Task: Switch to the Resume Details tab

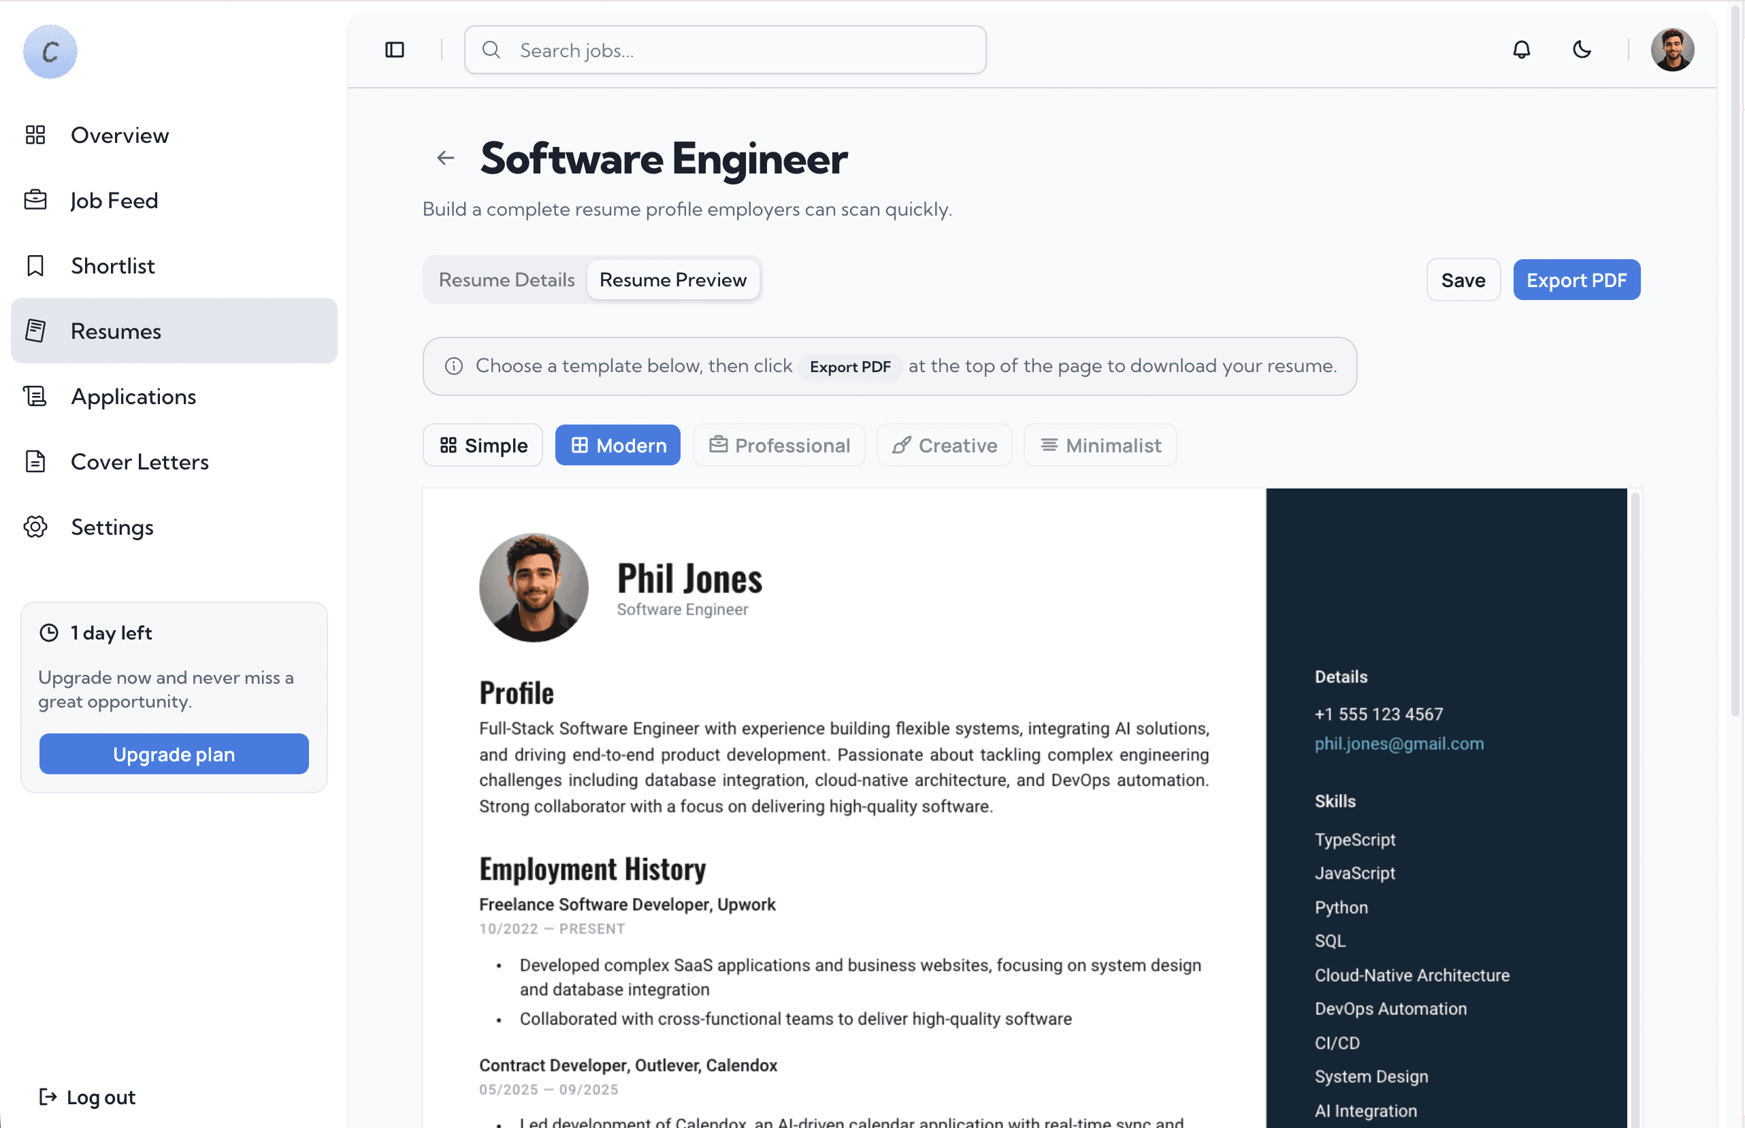Action: coord(506,280)
